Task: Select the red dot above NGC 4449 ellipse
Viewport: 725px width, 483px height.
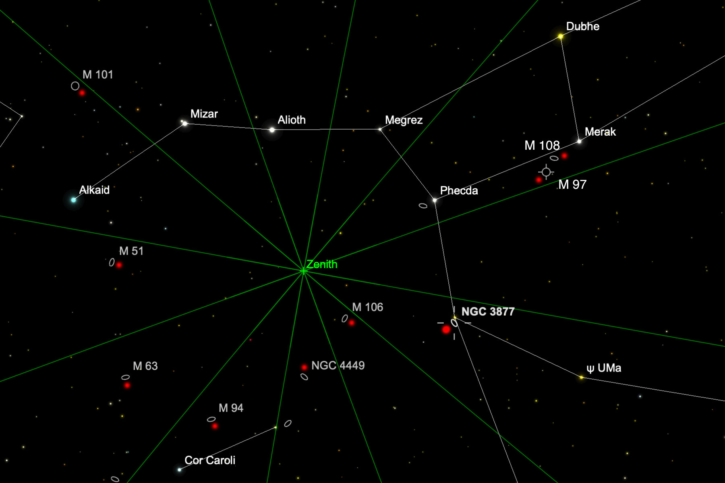Action: [x=304, y=367]
